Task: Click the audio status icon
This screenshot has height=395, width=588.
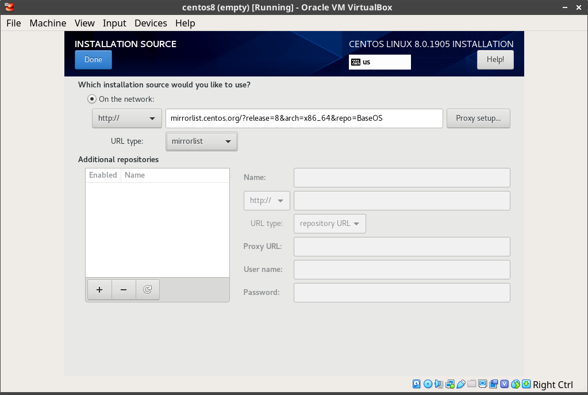Action: [x=439, y=384]
